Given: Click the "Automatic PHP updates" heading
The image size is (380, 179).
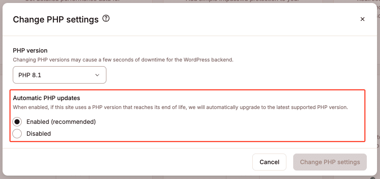Looking at the screenshot, I should [x=46, y=98].
